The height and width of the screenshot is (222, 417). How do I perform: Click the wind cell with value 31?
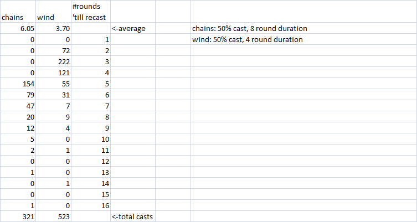pyautogui.click(x=53, y=95)
